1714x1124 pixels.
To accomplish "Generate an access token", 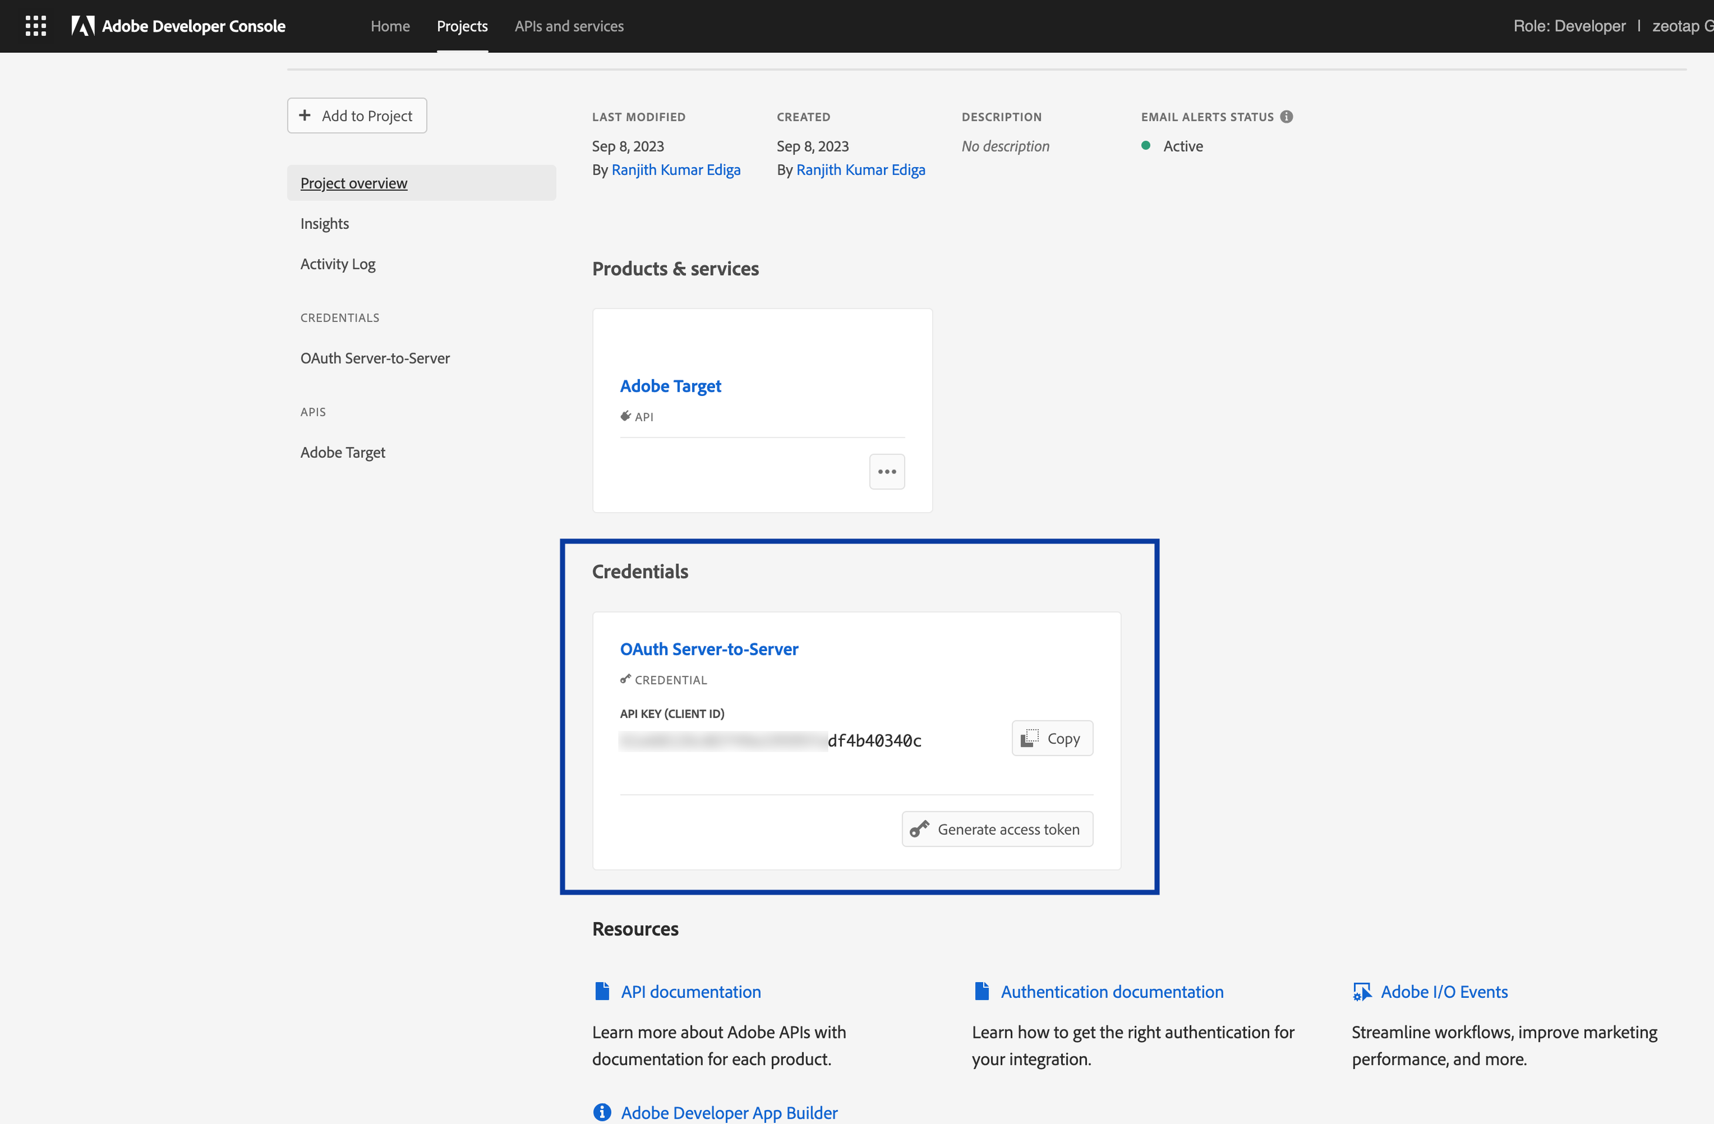I will coord(997,829).
